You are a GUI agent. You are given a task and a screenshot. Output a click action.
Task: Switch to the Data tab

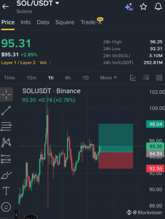(x=43, y=23)
